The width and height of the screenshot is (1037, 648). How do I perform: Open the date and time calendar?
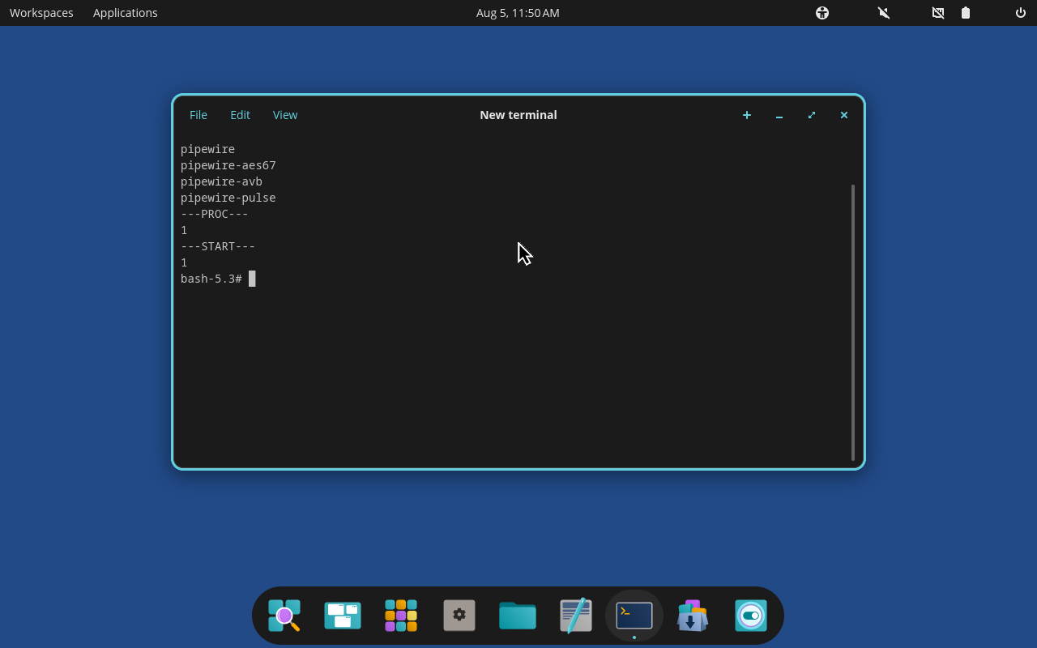tap(518, 13)
